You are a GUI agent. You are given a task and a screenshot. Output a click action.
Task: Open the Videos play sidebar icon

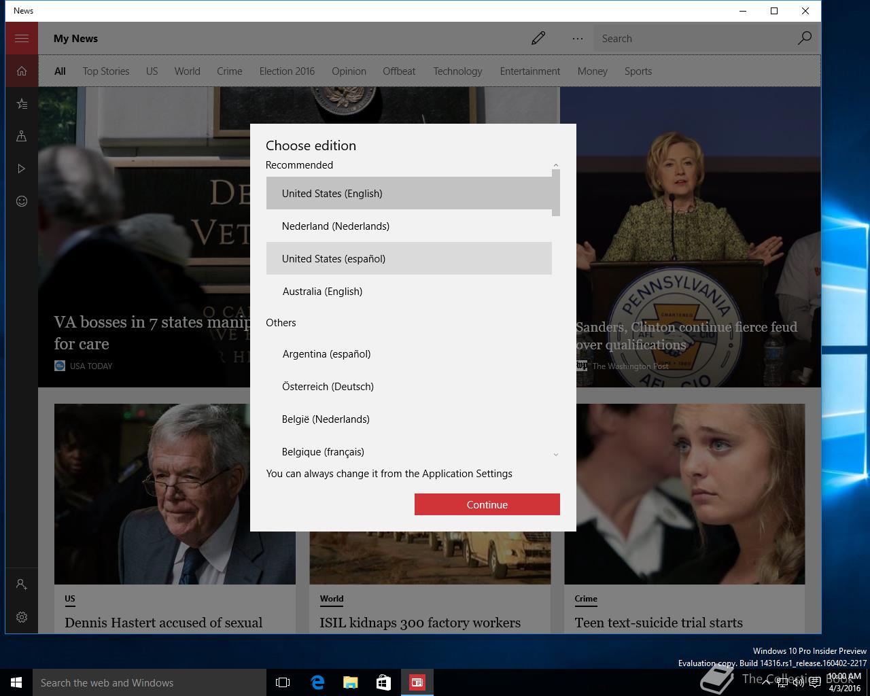tap(22, 169)
